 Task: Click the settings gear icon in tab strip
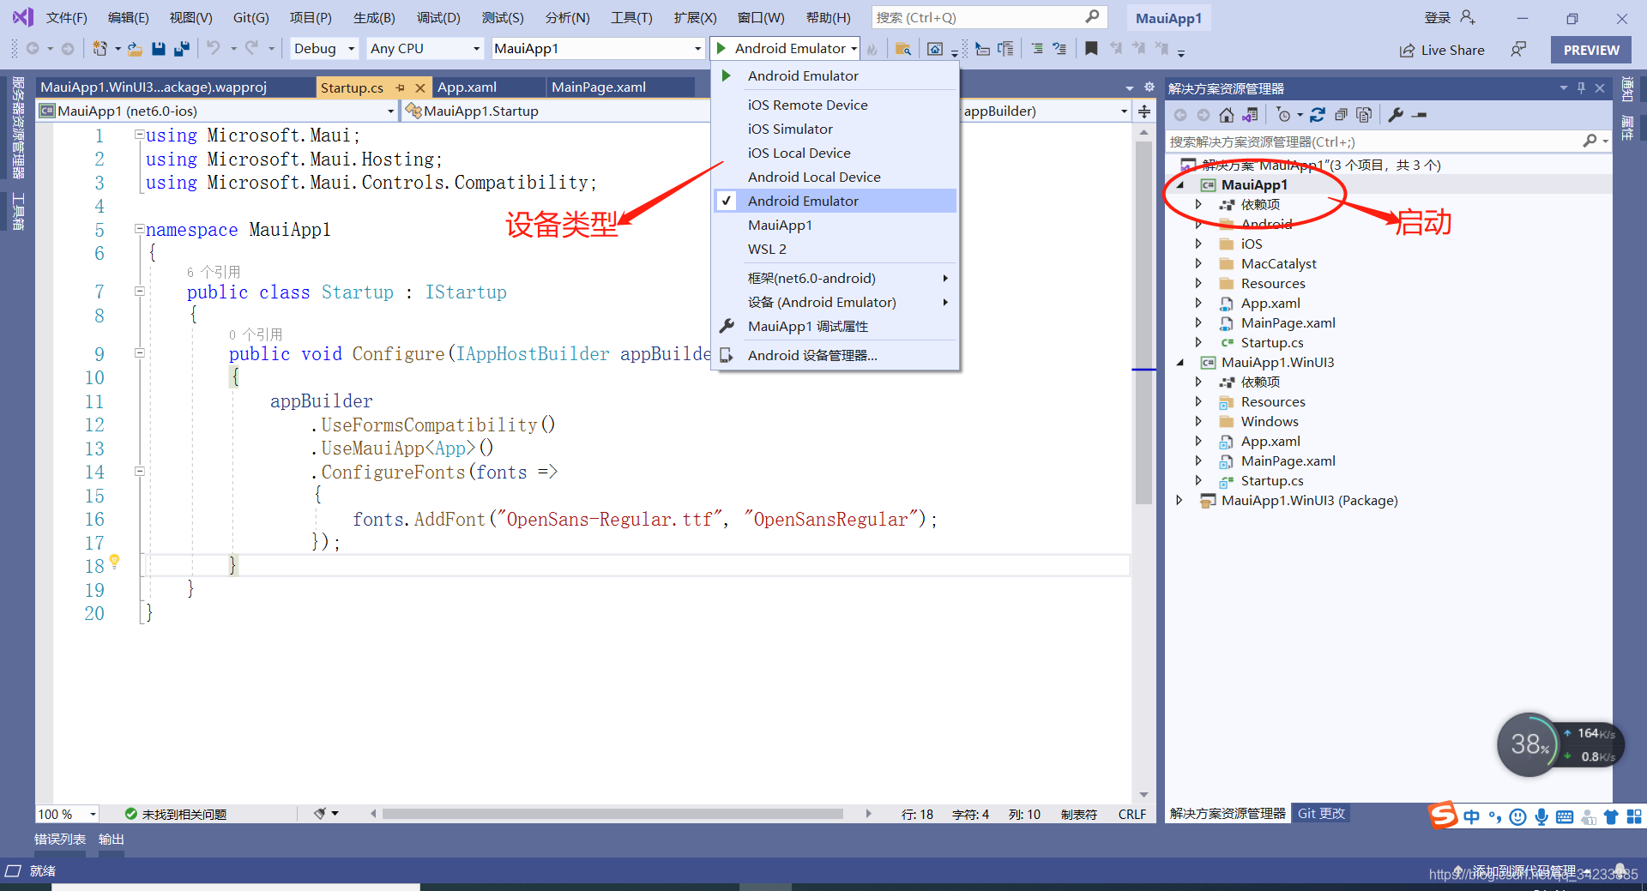click(1149, 87)
